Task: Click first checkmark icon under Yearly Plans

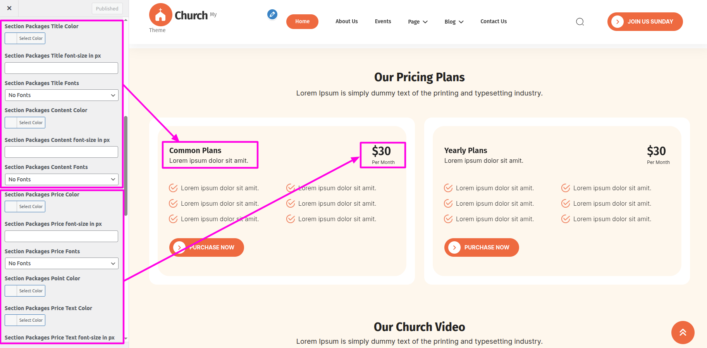Action: [448, 188]
